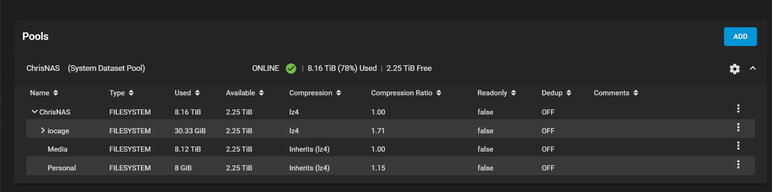The height and width of the screenshot is (192, 772).
Task: Collapse the ChrisNAS dataset tree
Action: tap(34, 112)
